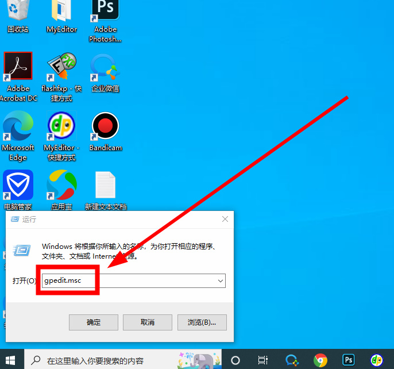
Task: Close the 运行 Run dialog window
Action: (226, 219)
